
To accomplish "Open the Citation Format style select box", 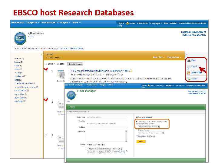I will pos(151,133).
